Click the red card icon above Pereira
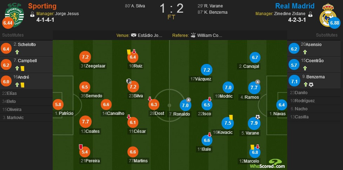Screen dimensions: 343x170 pyautogui.click(x=81, y=146)
